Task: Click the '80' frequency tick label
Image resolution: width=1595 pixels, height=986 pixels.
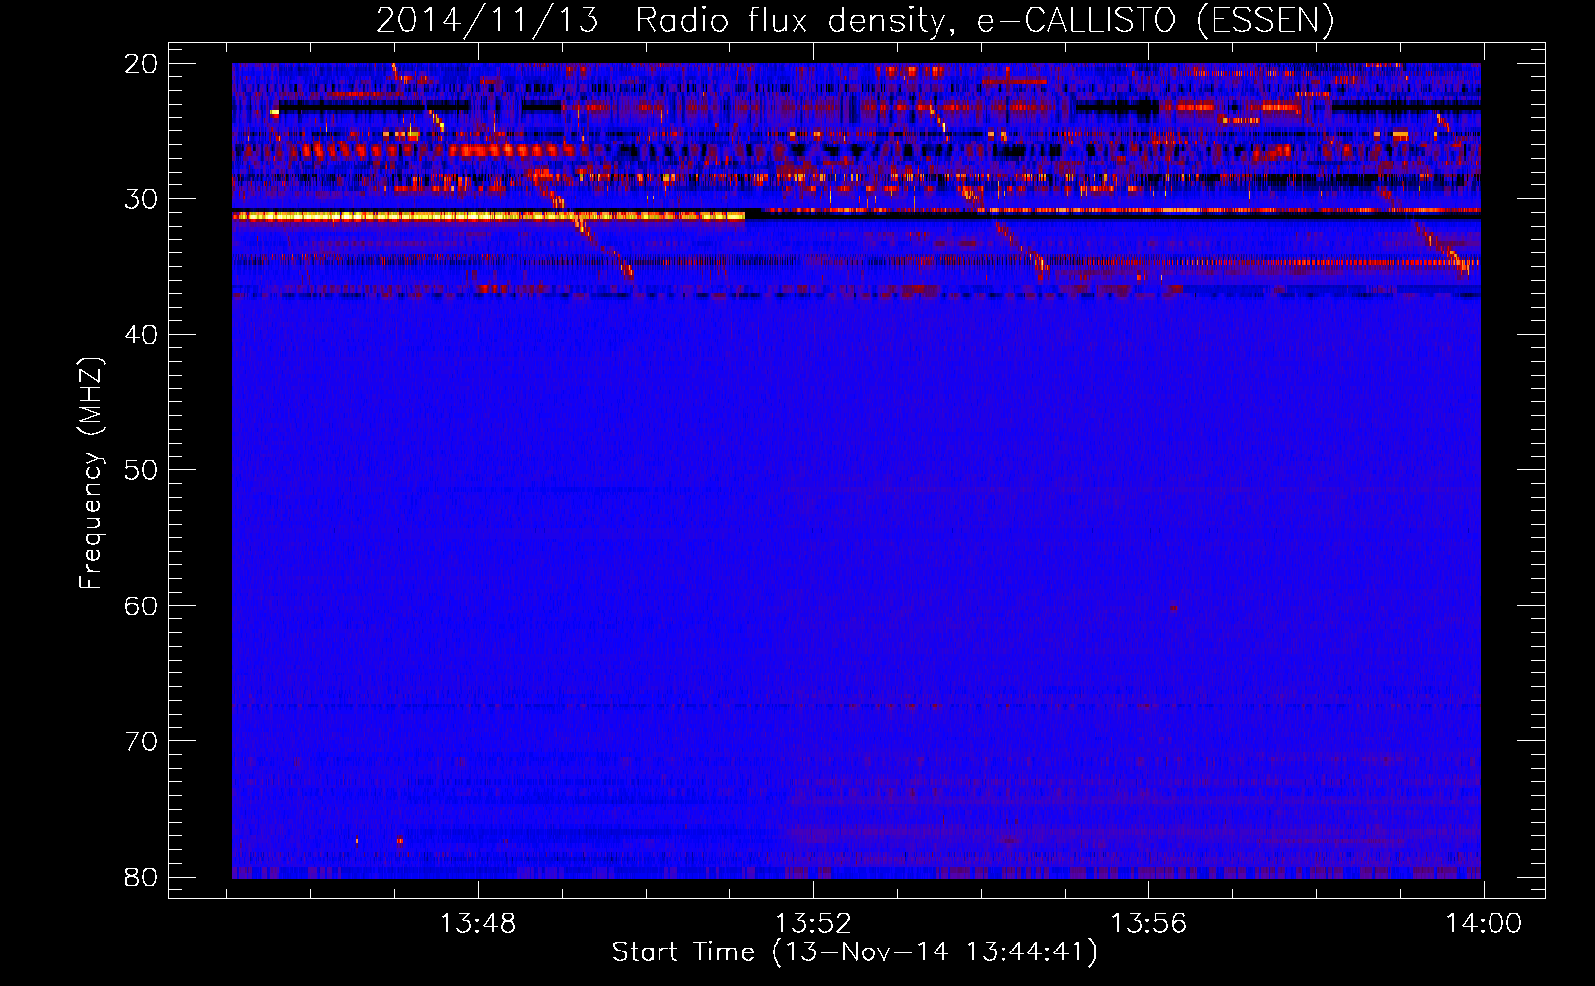Action: [142, 877]
